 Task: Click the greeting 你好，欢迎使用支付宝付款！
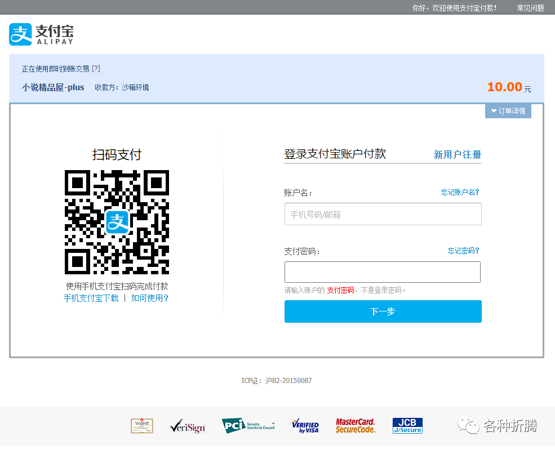pos(455,8)
